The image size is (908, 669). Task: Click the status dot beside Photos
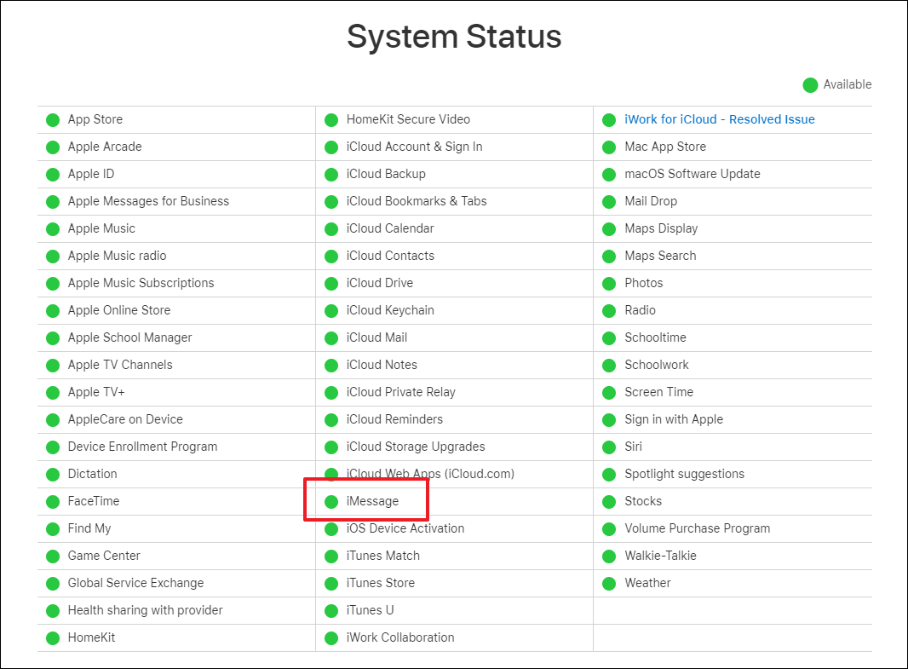pos(609,283)
